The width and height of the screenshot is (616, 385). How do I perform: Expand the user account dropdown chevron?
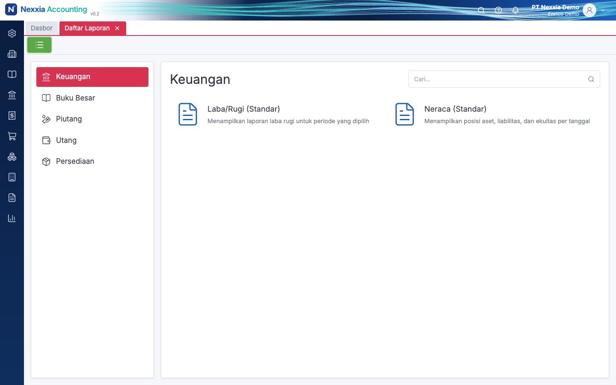click(x=603, y=10)
